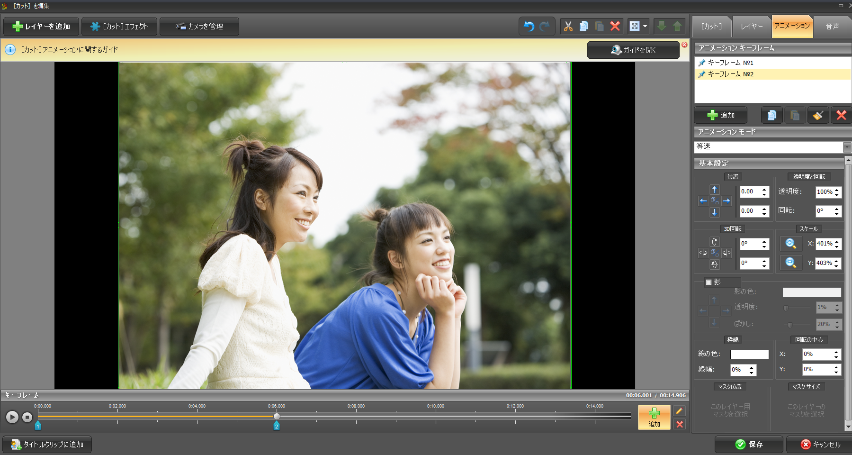Click the pencil edit icon beside timeline
The width and height of the screenshot is (852, 455).
[679, 411]
